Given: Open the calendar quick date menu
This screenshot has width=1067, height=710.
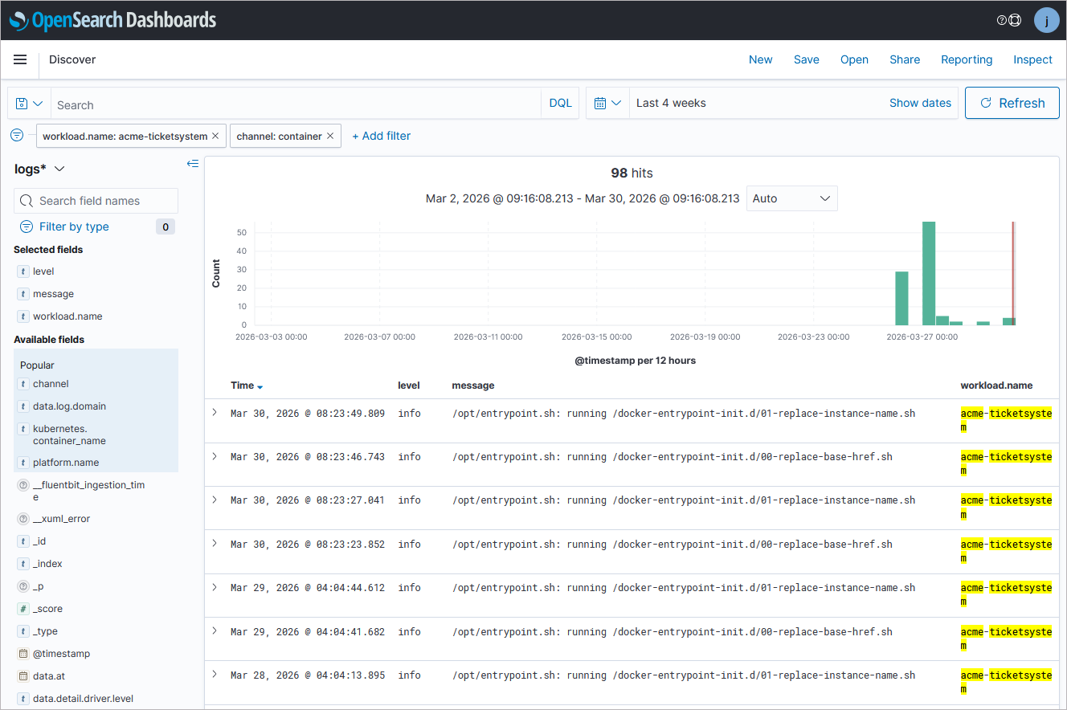Looking at the screenshot, I should point(607,103).
